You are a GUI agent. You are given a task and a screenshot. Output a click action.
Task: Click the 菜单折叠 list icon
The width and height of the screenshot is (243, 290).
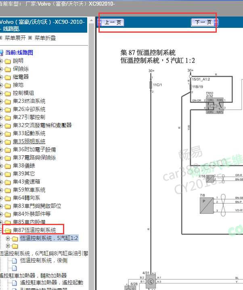point(30,38)
